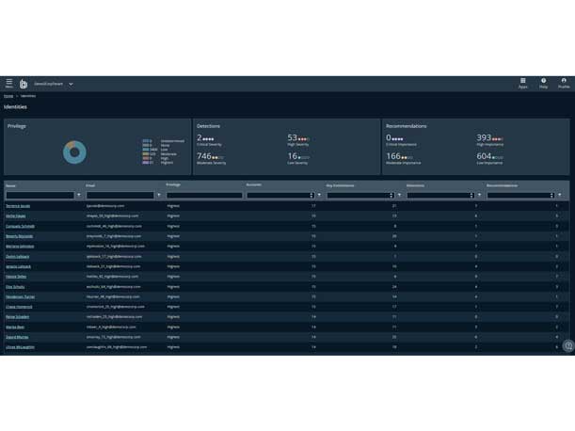The height and width of the screenshot is (431, 575).
Task: Select the 53 High Severity detections count
Action: point(293,138)
